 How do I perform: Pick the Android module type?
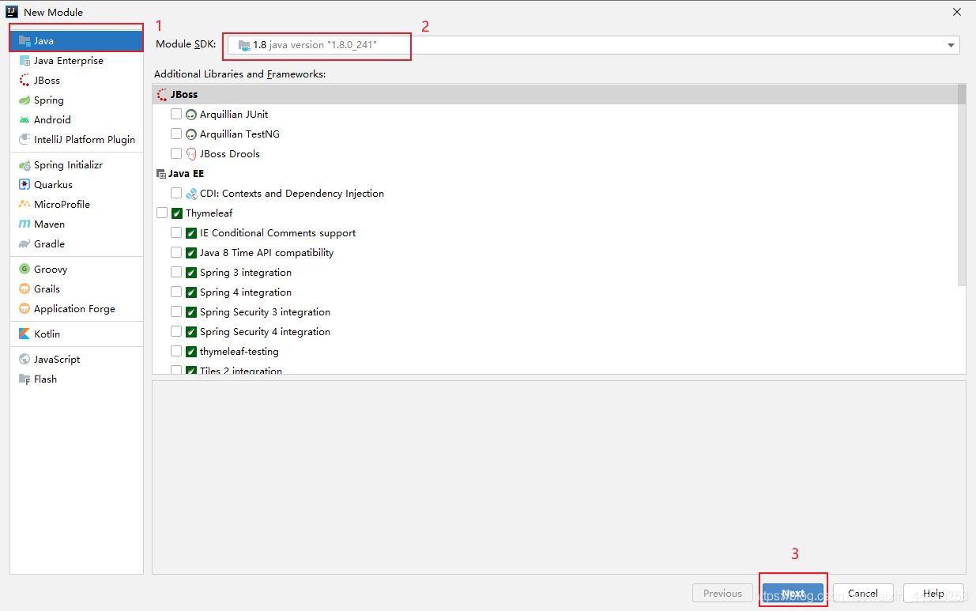tap(77, 119)
